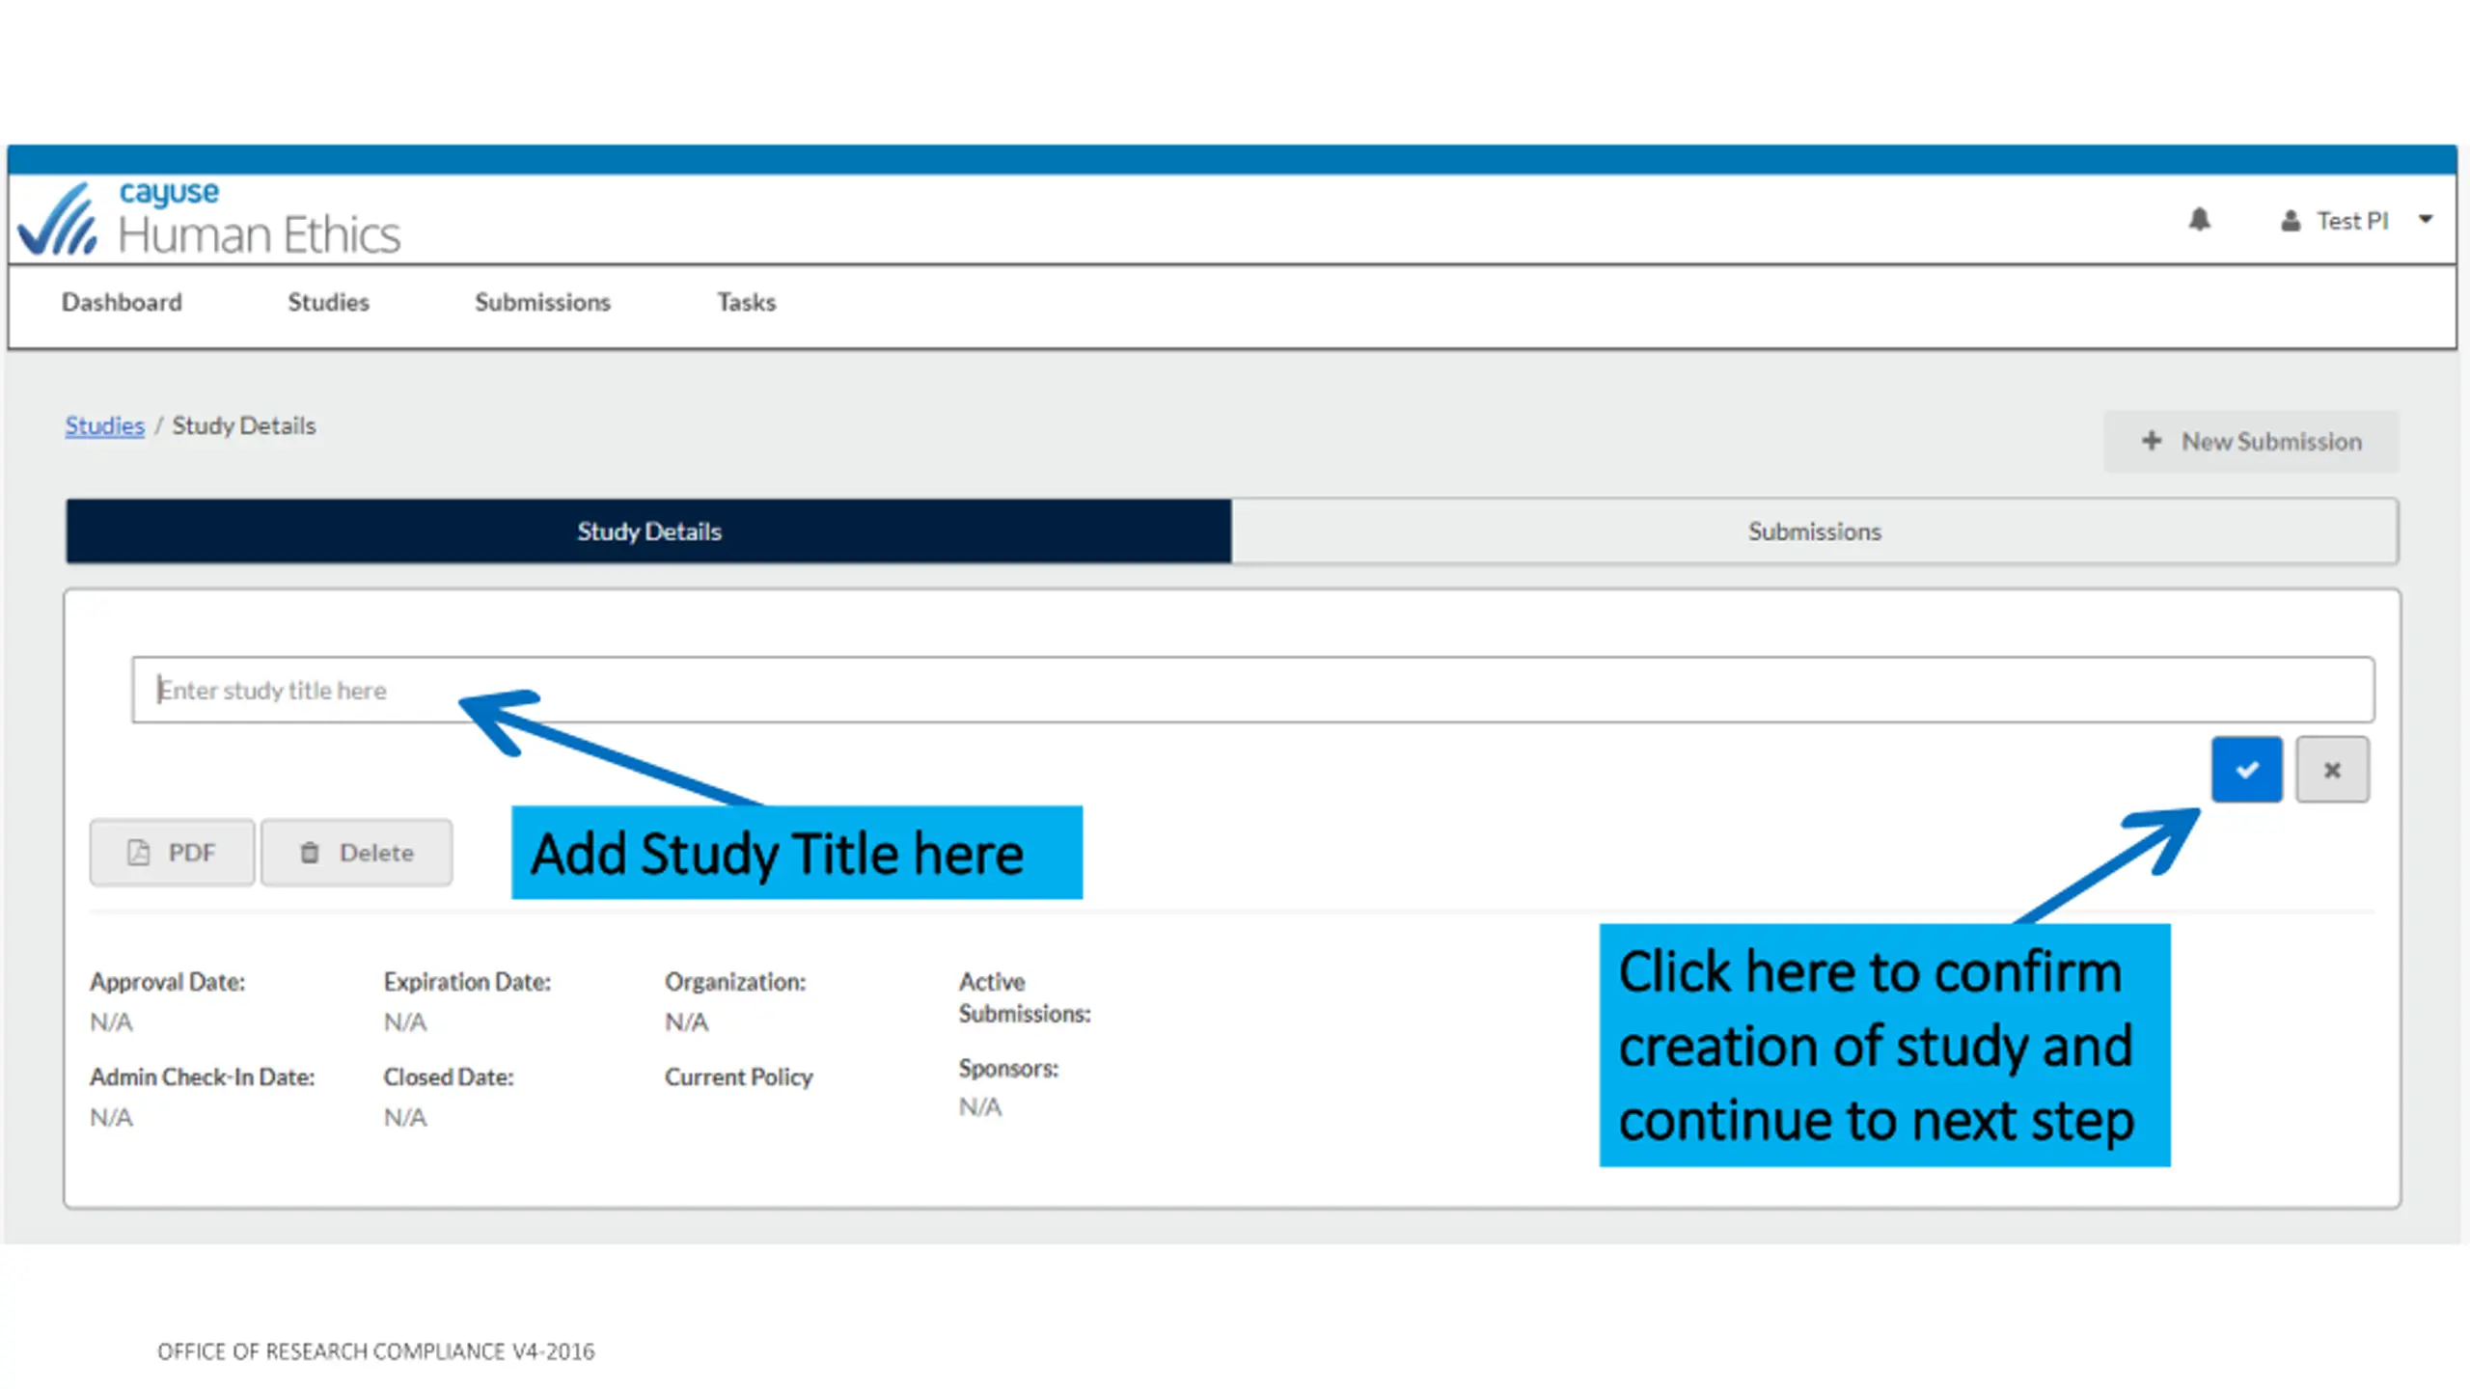Viewport: 2470px width, 1389px height.
Task: Follow the Studies breadcrumb link
Action: pos(104,425)
